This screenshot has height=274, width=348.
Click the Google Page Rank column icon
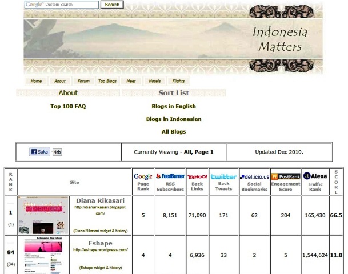click(x=143, y=176)
